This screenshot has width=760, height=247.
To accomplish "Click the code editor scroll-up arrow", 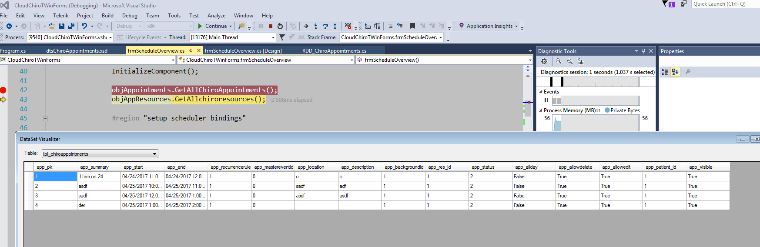I will point(528,76).
